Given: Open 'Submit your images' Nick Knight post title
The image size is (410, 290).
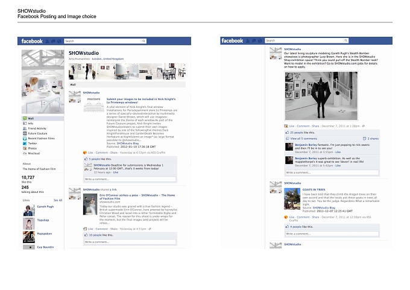Looking at the screenshot, I should click(141, 101).
